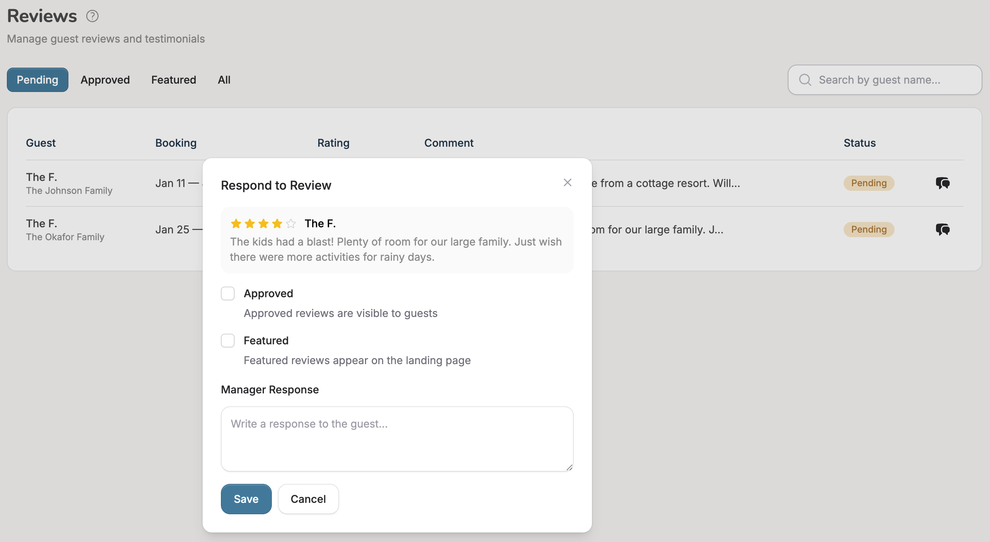
Task: Open the speech bubble for the Johnson Family review
Action: 942,183
